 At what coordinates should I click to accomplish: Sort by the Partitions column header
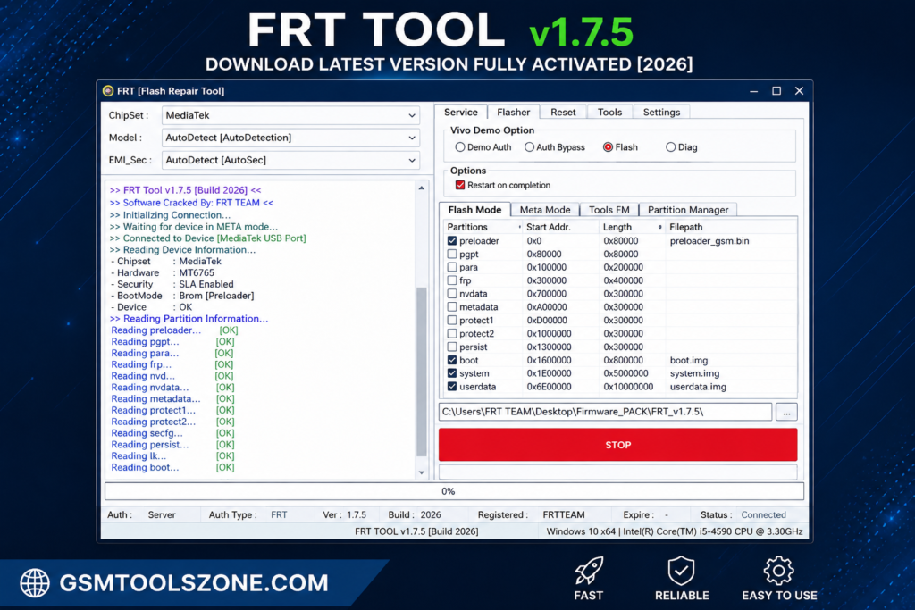click(x=483, y=227)
